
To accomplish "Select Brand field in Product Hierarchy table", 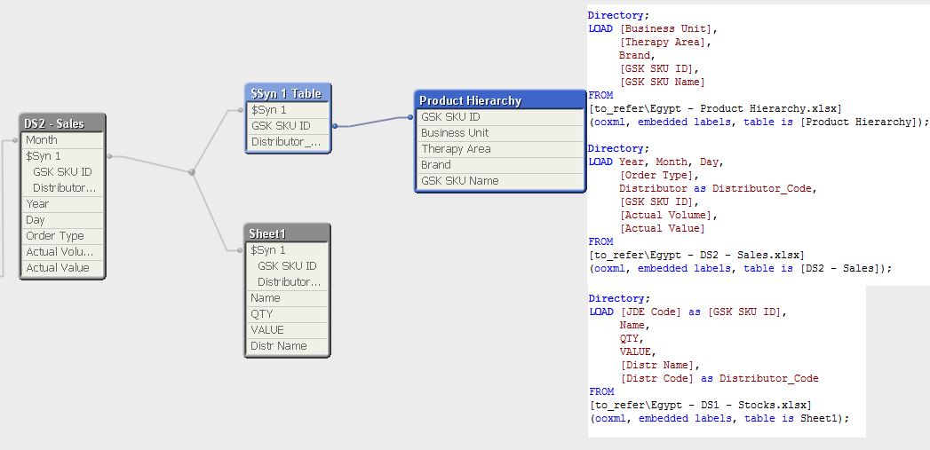I will pyautogui.click(x=436, y=165).
